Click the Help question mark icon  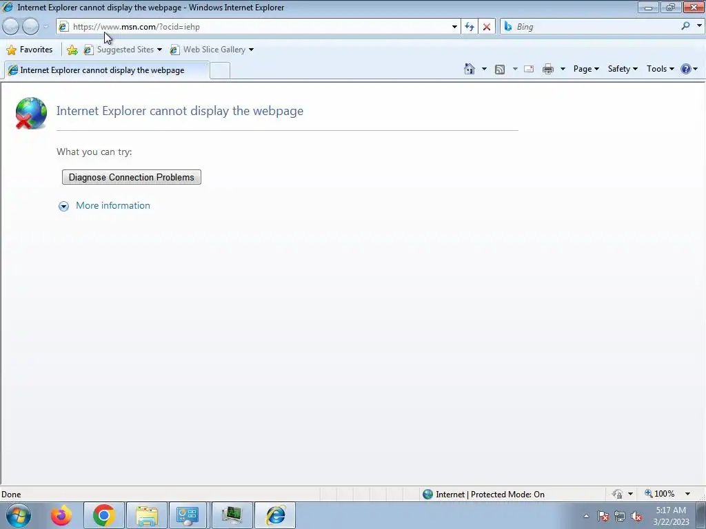pos(686,69)
